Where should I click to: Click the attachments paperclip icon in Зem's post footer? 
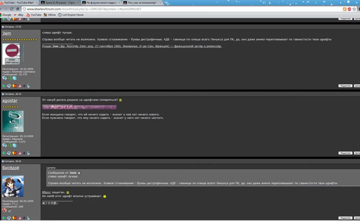click(24, 85)
